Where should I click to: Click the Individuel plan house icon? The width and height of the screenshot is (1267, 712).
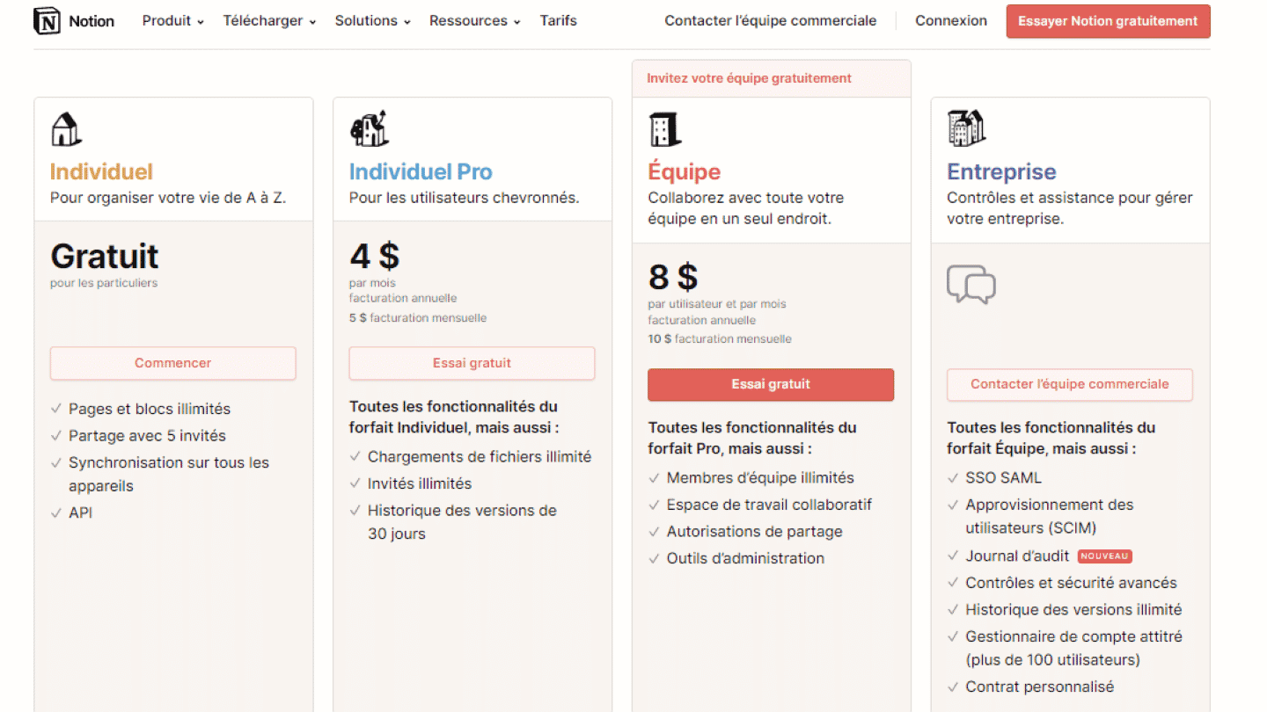point(66,129)
